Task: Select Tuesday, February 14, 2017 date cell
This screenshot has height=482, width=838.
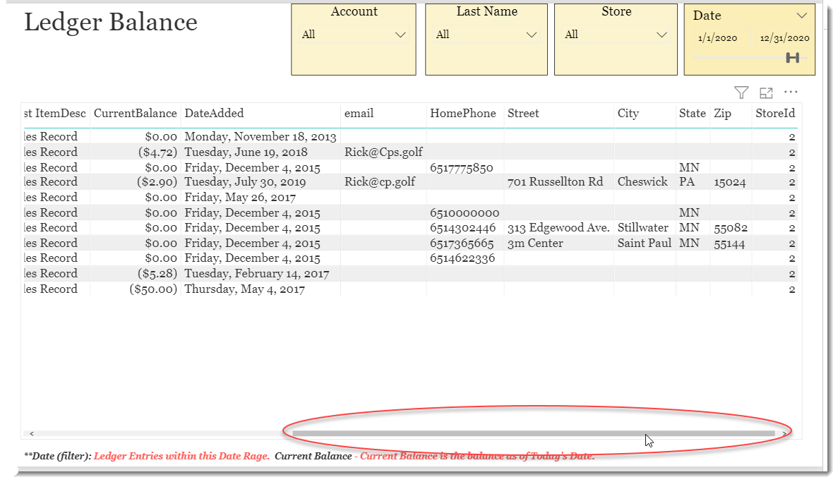Action: pyautogui.click(x=256, y=274)
